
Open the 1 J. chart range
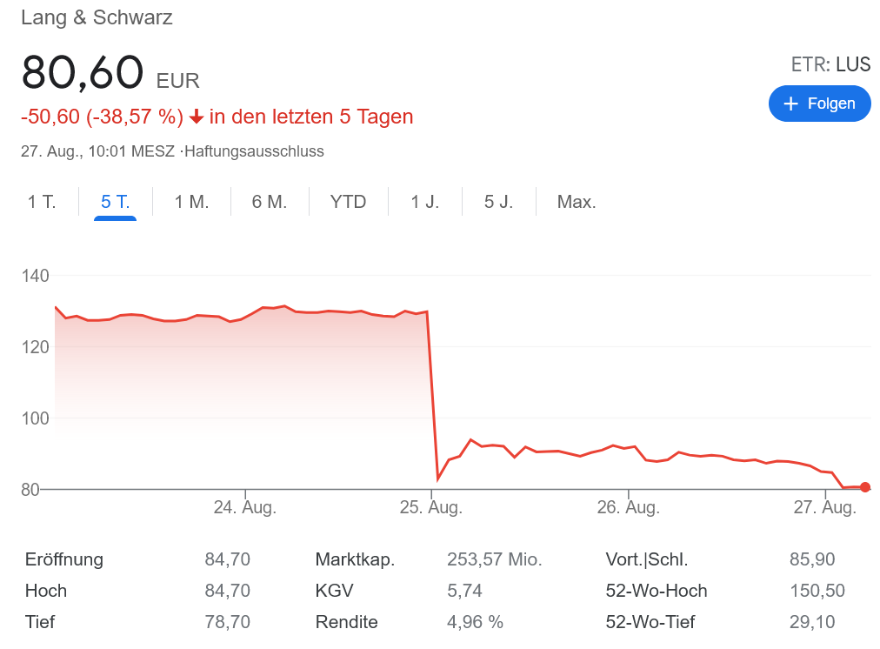click(425, 202)
